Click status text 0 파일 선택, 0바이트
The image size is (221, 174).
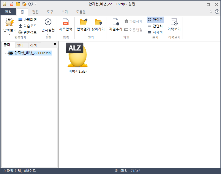20,171
